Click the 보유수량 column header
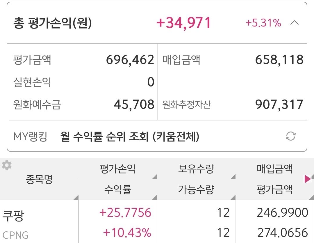This screenshot has width=314, height=243. (x=196, y=169)
